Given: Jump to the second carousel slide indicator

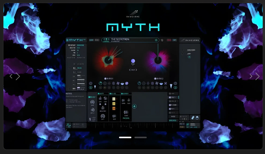Looking at the screenshot, I should tap(141, 137).
